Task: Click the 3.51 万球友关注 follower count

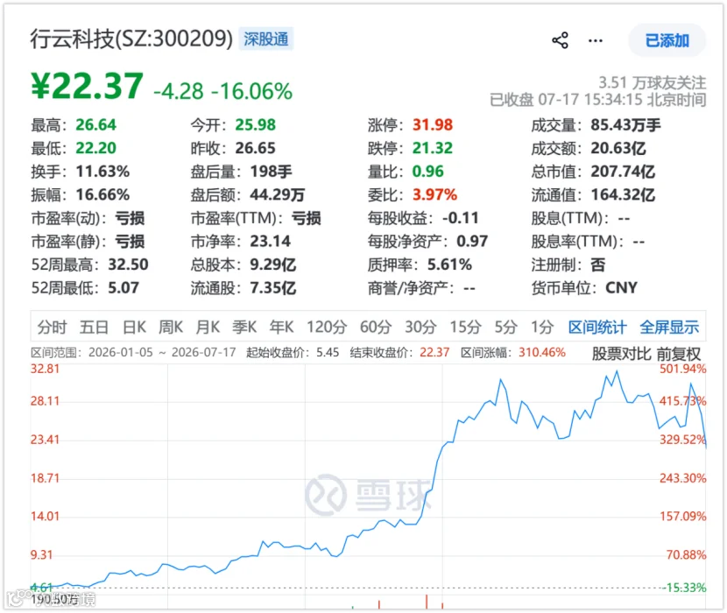Action: pos(653,83)
